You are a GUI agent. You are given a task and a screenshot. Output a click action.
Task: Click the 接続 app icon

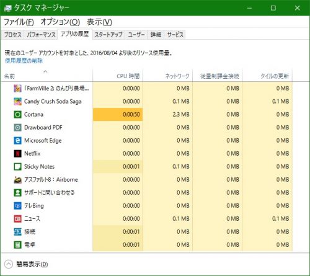(x=17, y=232)
